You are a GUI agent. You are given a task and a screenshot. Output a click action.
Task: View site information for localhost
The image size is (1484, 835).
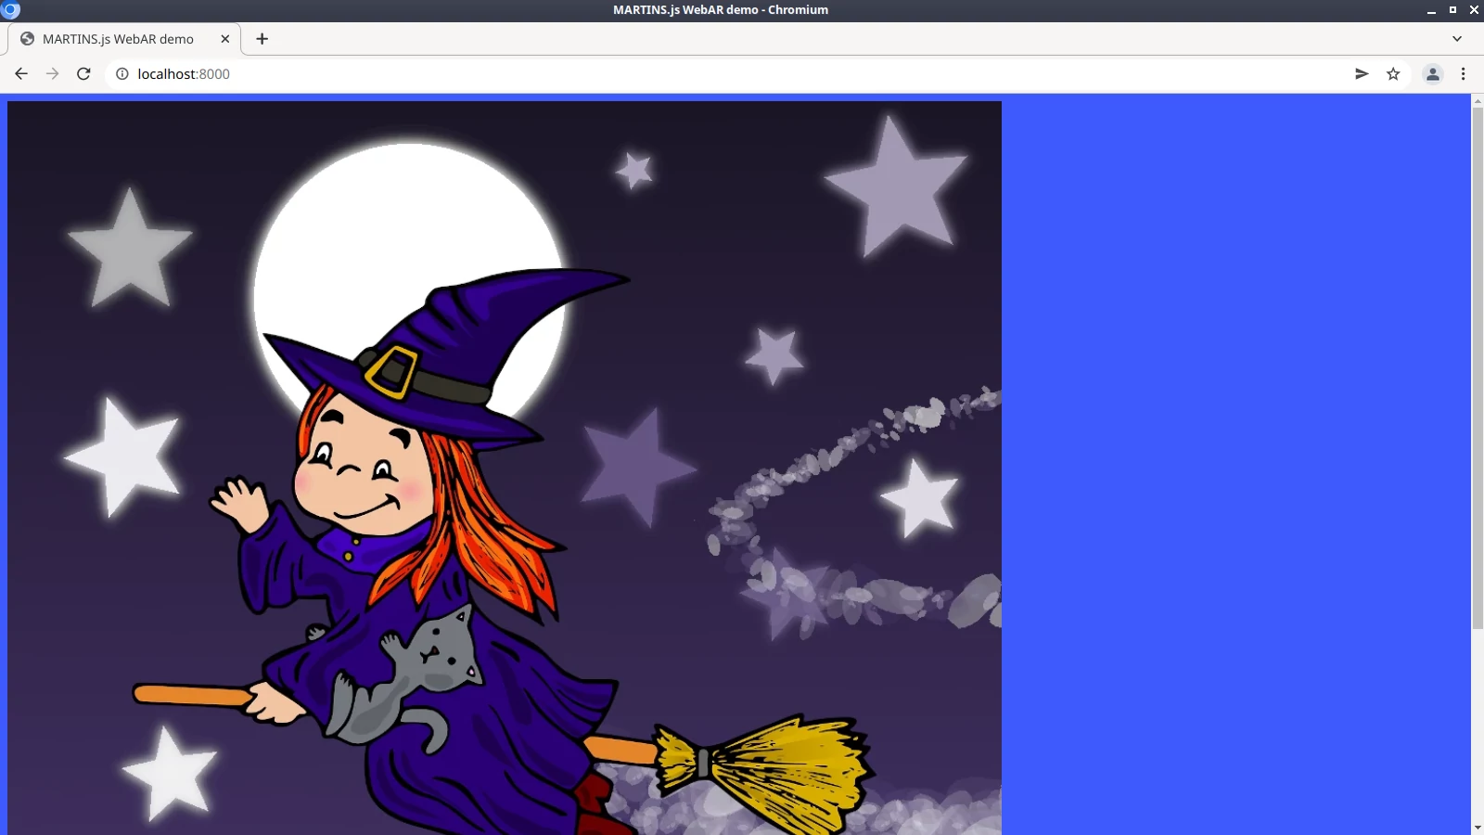122,74
